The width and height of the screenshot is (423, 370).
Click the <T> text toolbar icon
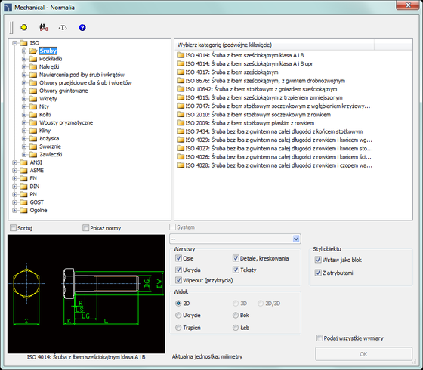63,27
